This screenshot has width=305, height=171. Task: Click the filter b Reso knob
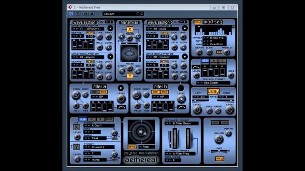point(146,95)
